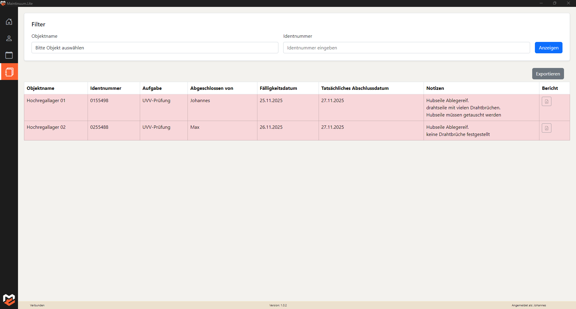Select the Hochregallager 01 row name

[46, 101]
